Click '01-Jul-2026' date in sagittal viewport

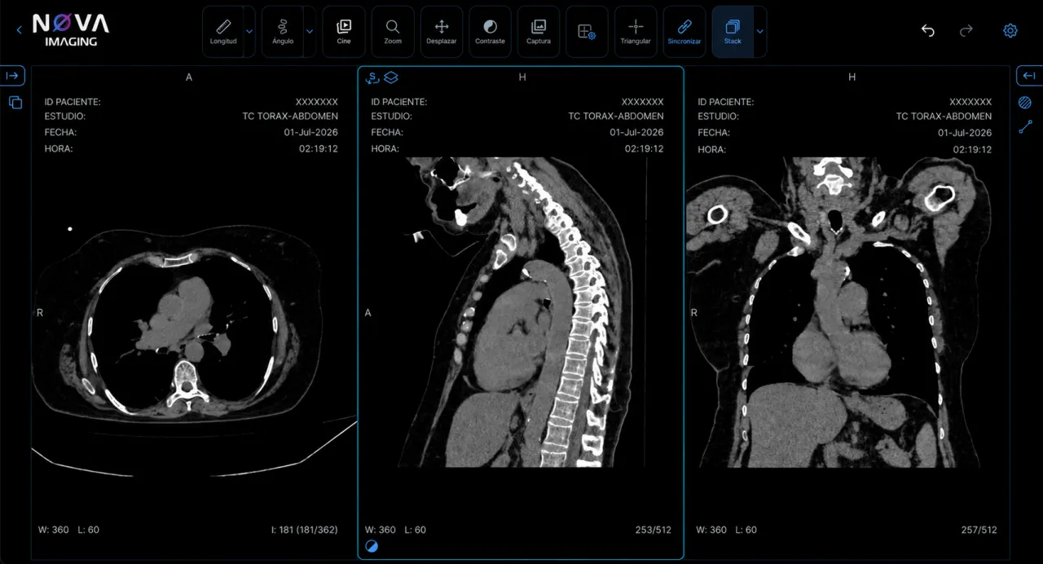(636, 132)
